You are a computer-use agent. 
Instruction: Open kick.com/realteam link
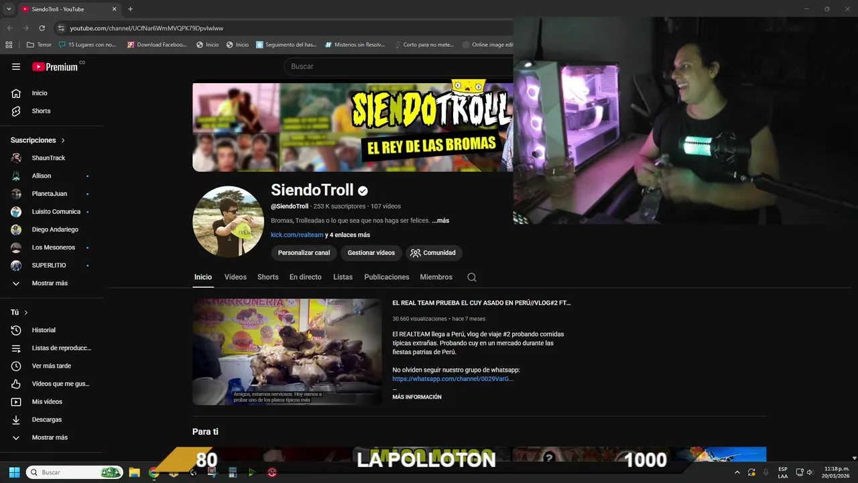[297, 235]
